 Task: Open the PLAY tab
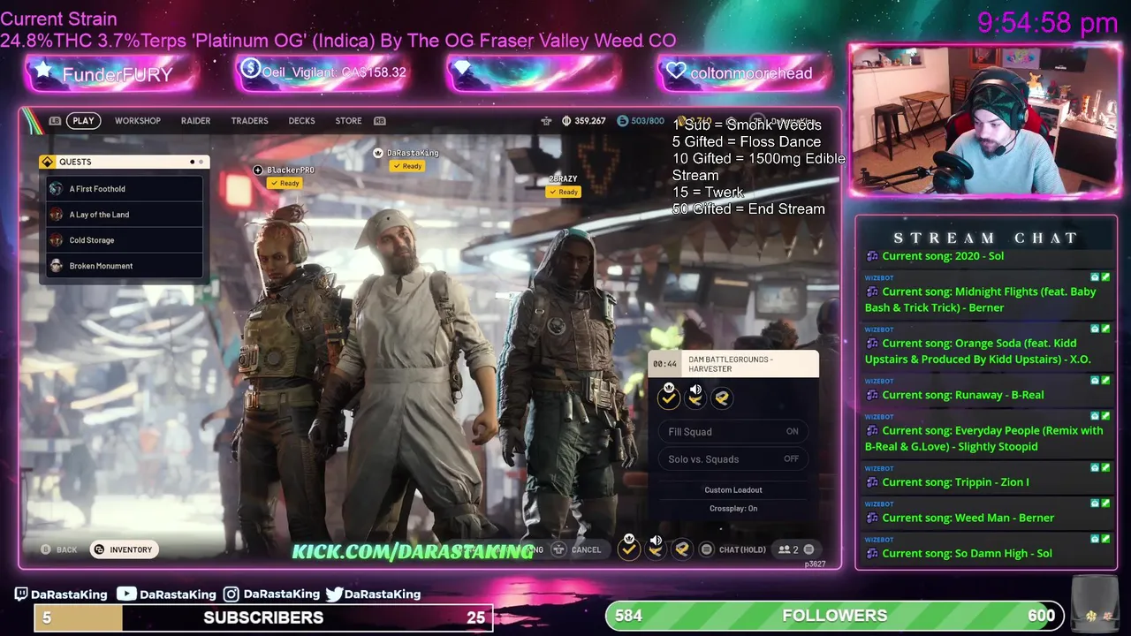coord(83,121)
